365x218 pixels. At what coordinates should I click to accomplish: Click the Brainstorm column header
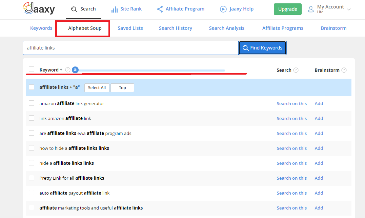pos(327,70)
